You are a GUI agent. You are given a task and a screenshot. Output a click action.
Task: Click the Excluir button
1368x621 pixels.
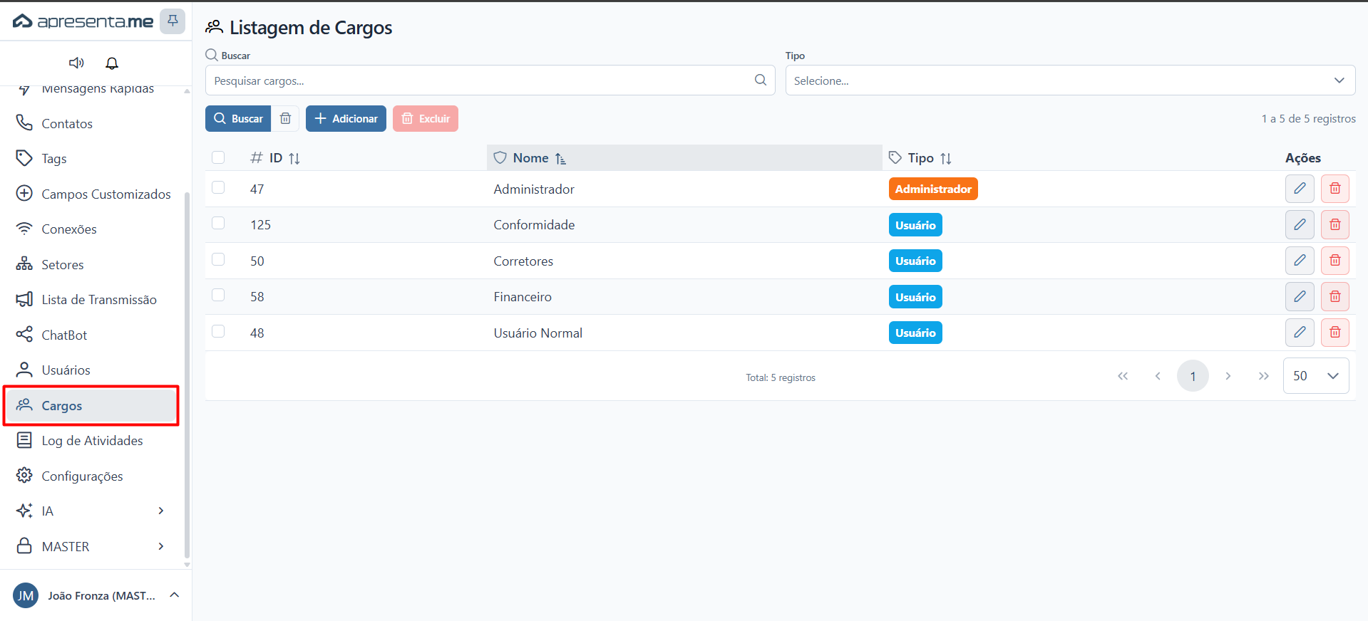point(426,119)
